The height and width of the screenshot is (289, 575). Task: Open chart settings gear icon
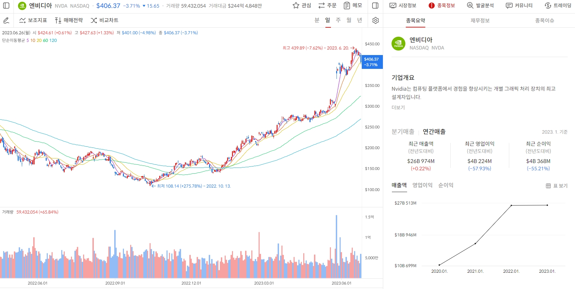tap(376, 20)
